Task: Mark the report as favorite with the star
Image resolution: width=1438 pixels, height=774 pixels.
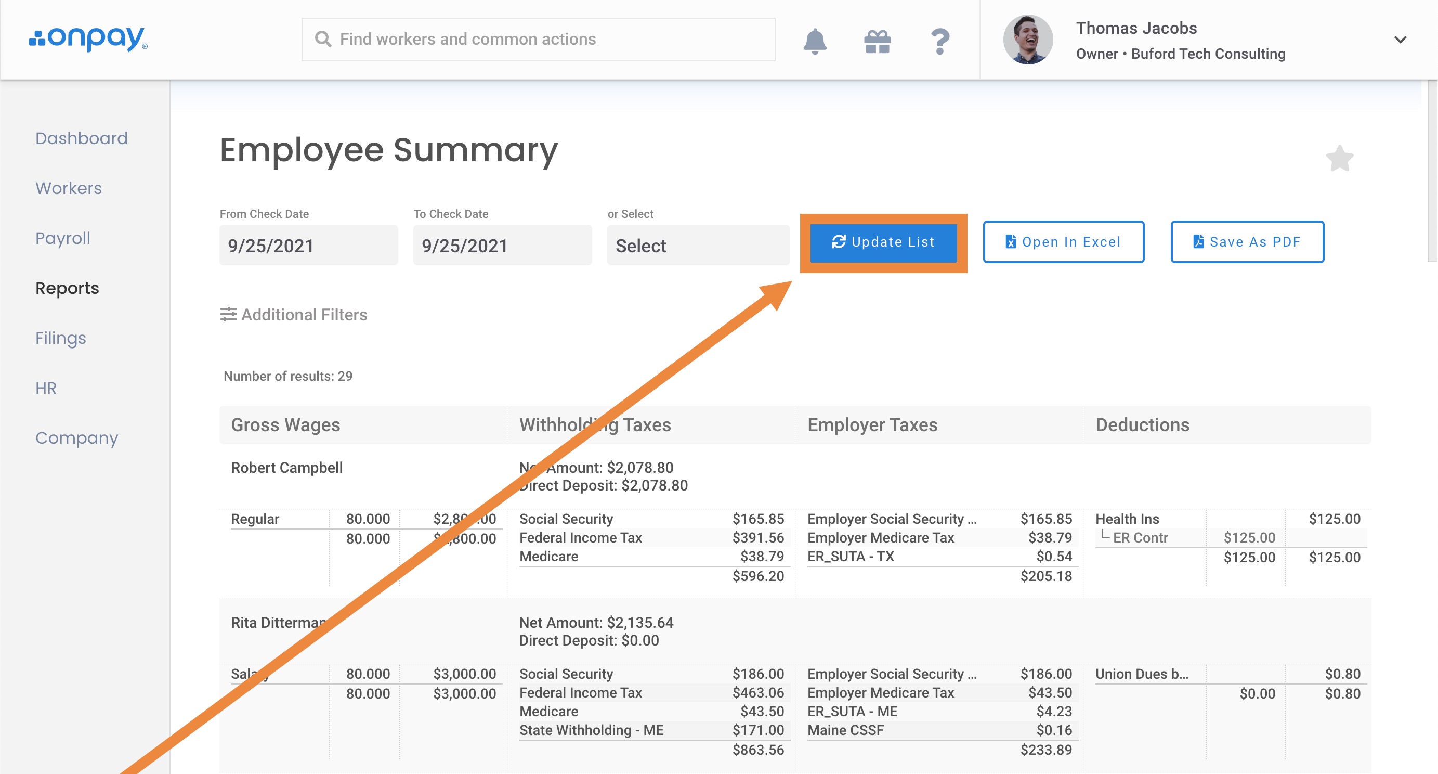Action: 1339,159
